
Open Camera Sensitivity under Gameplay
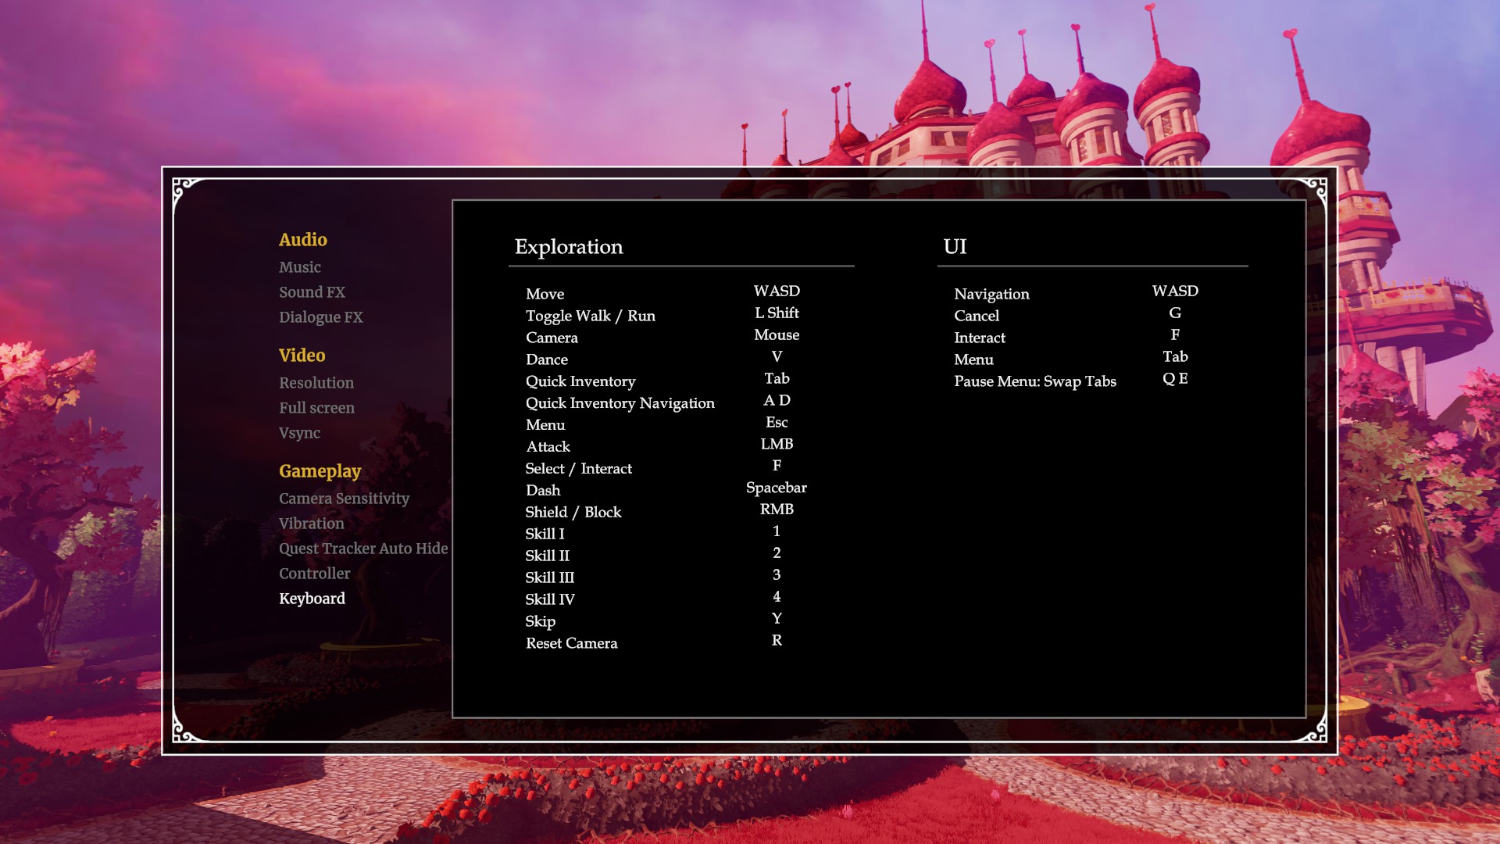(x=344, y=499)
